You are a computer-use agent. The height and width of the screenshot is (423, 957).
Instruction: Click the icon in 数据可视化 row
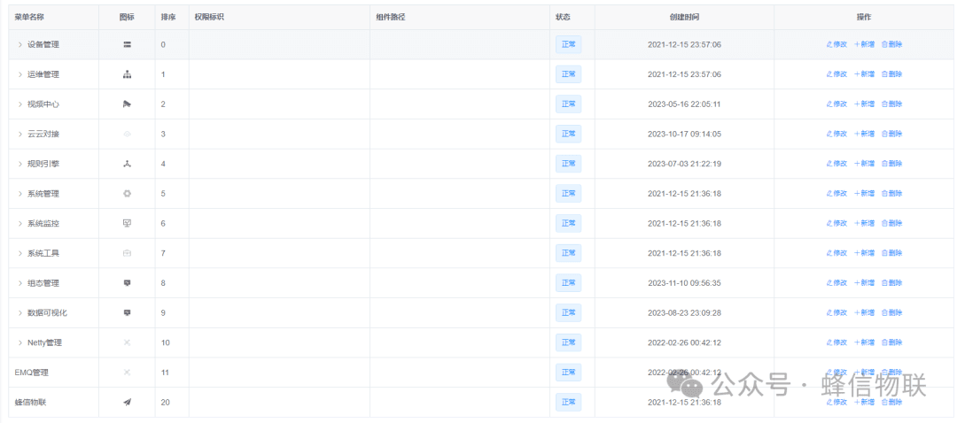[127, 313]
